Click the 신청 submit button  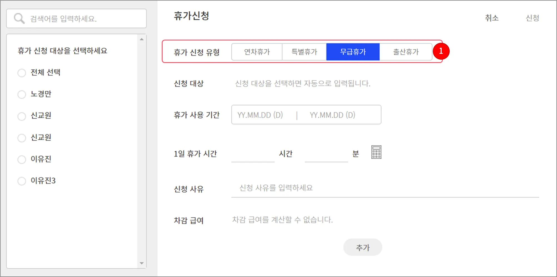(x=532, y=18)
